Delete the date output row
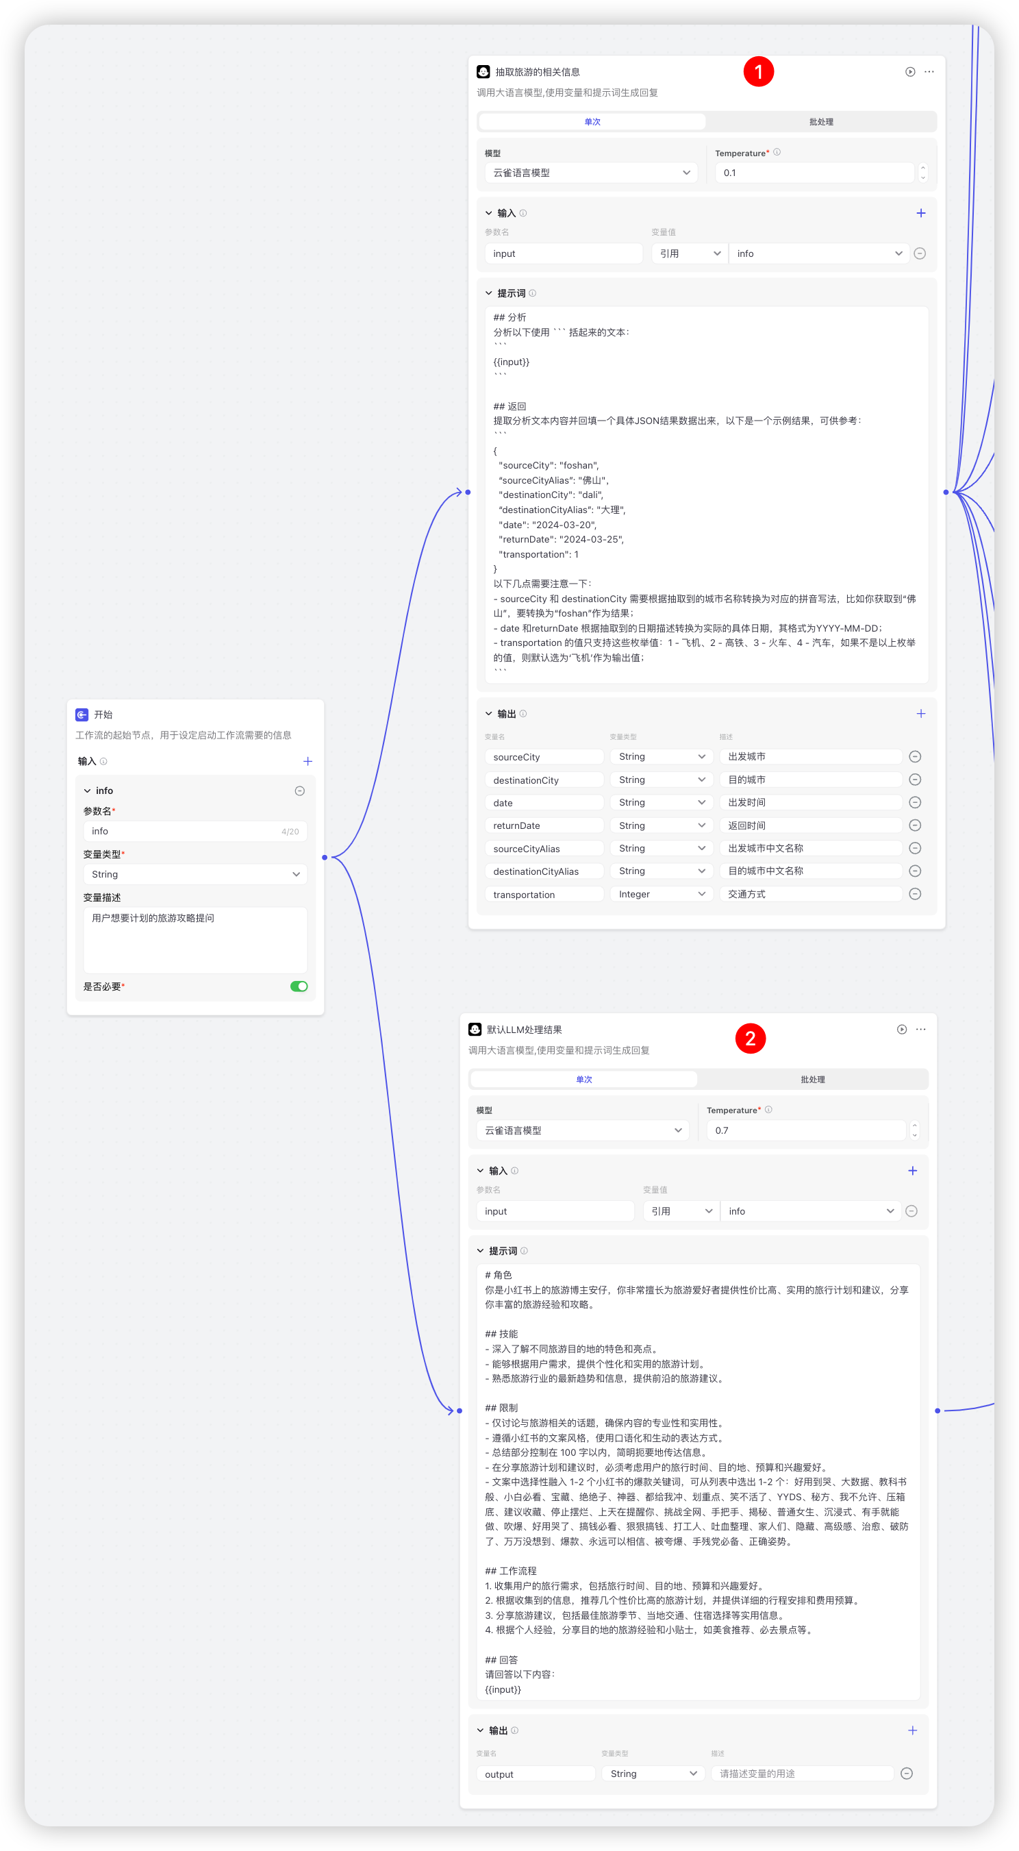 pyautogui.click(x=915, y=803)
